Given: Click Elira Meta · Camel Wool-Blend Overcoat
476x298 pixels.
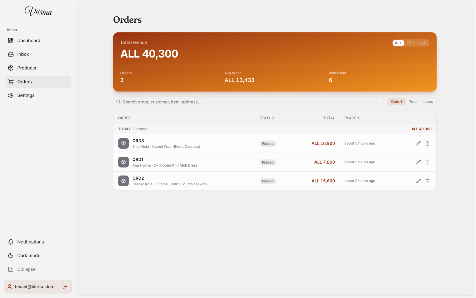Looking at the screenshot, I should point(166,147).
